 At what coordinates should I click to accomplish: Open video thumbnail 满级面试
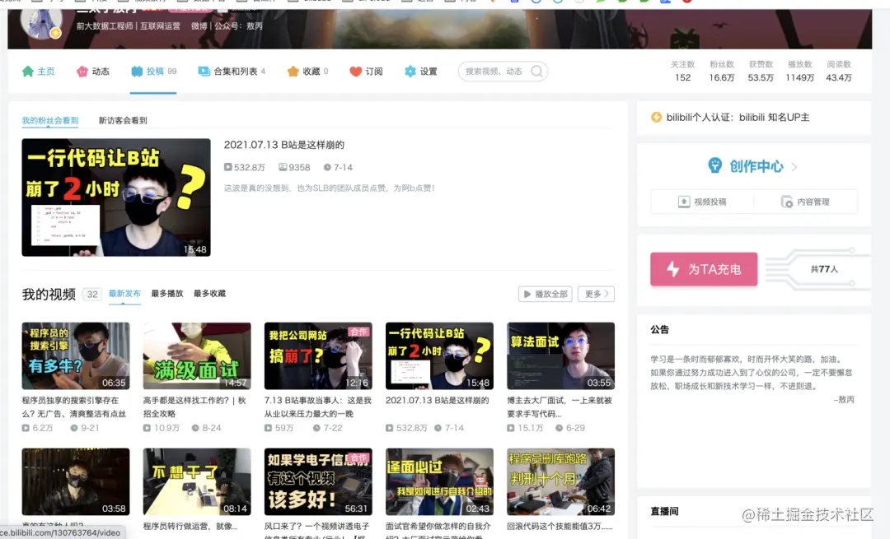(x=197, y=356)
